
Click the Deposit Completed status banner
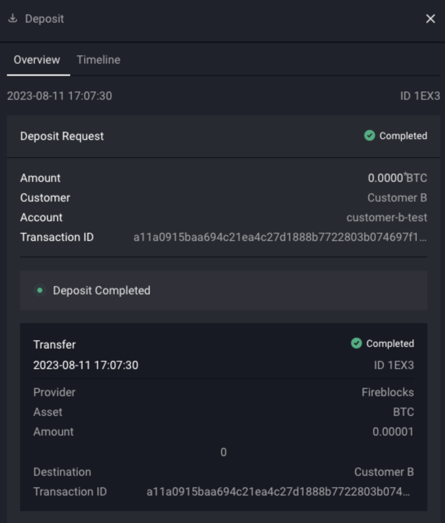224,290
